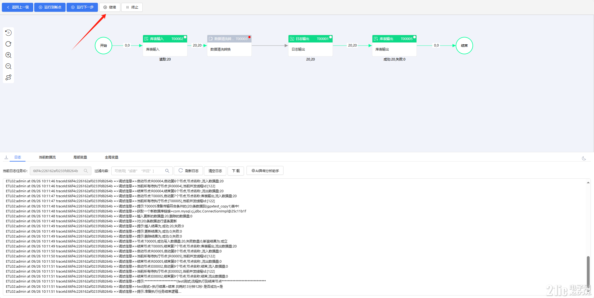Switch to the 日志 tab
594x298 pixels.
tap(18, 157)
